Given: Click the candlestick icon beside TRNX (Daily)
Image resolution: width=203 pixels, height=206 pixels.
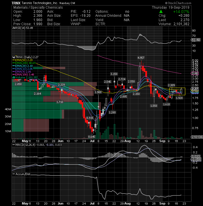Looking at the screenshot, I should coord(14,57).
